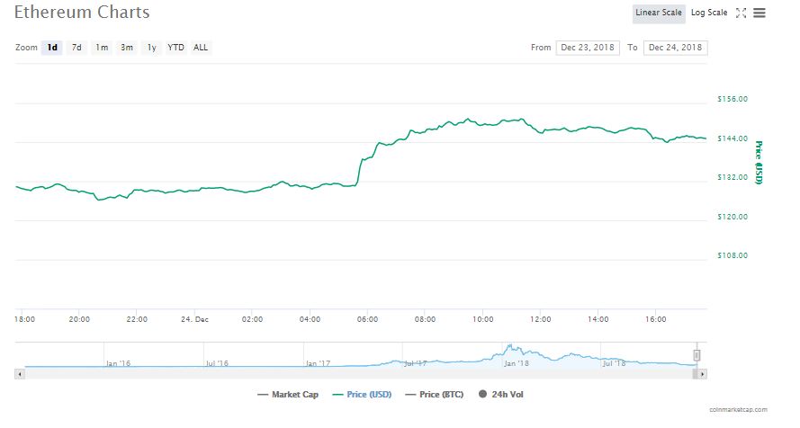Edit the From date field Dec 23, 2018
800x428 pixels.
click(588, 48)
